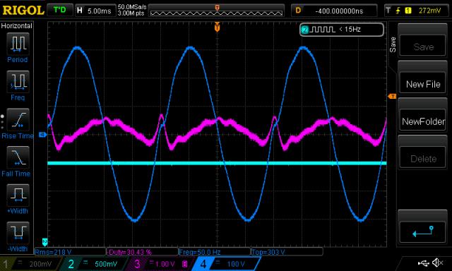The image size is (452, 271).
Task: Select the Period measurement icon
Action: (x=18, y=44)
